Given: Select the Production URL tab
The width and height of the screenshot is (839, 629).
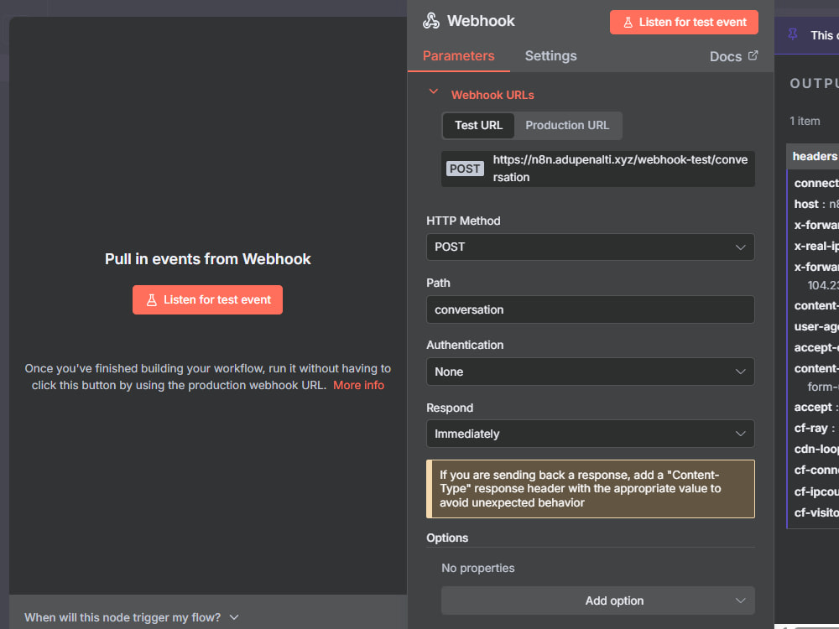Looking at the screenshot, I should 566,125.
